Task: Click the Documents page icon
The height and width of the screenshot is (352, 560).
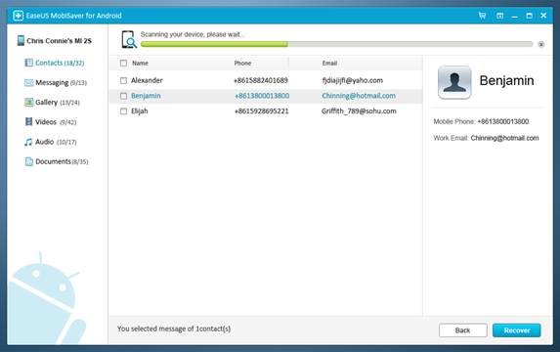Action: click(x=28, y=161)
